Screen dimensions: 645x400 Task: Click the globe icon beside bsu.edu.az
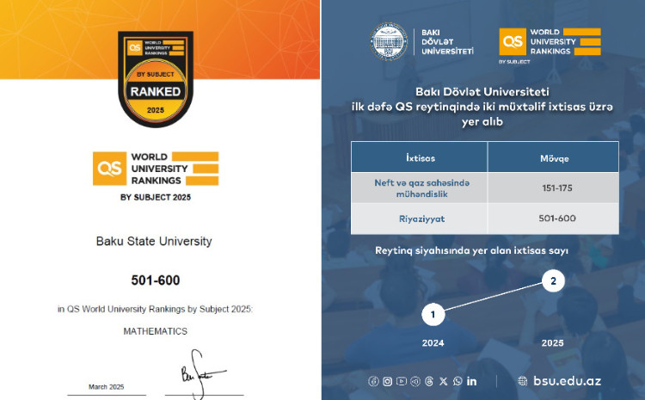tap(523, 381)
